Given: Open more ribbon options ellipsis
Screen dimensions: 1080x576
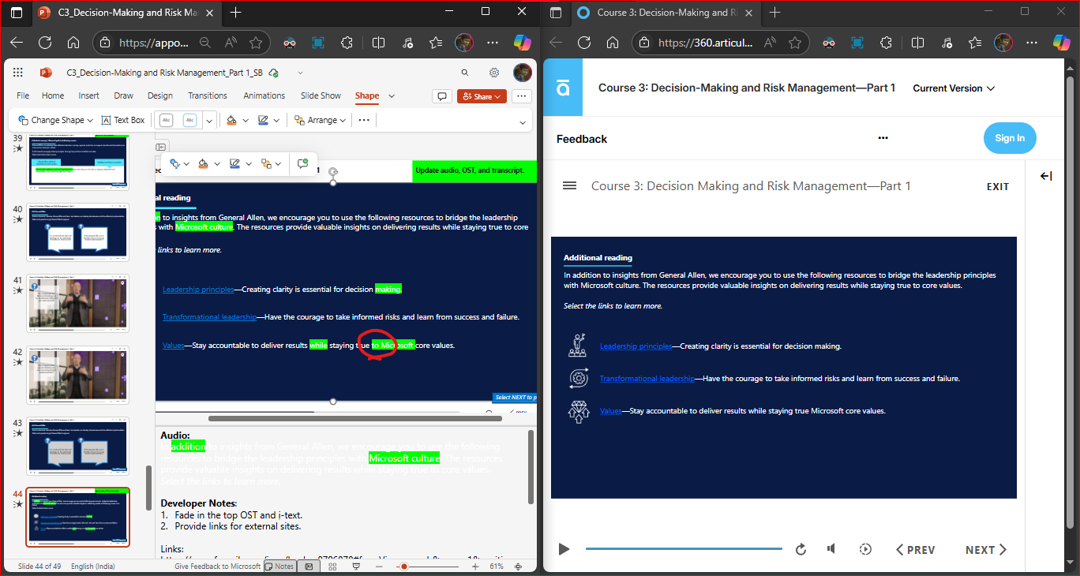Looking at the screenshot, I should pyautogui.click(x=364, y=120).
